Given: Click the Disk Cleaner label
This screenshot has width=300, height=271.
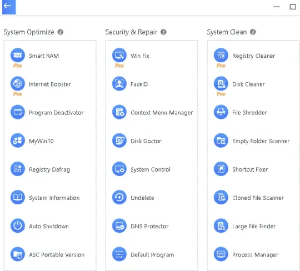Looking at the screenshot, I should pyautogui.click(x=248, y=84).
